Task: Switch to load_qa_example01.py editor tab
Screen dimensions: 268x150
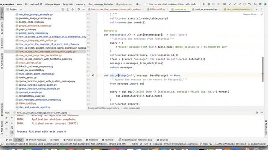Action: click(x=206, y=9)
